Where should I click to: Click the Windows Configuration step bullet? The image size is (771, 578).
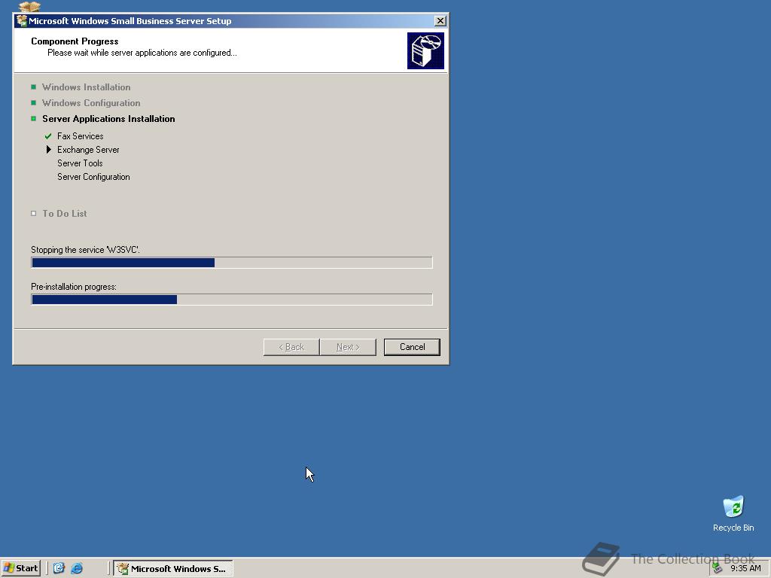pos(33,102)
